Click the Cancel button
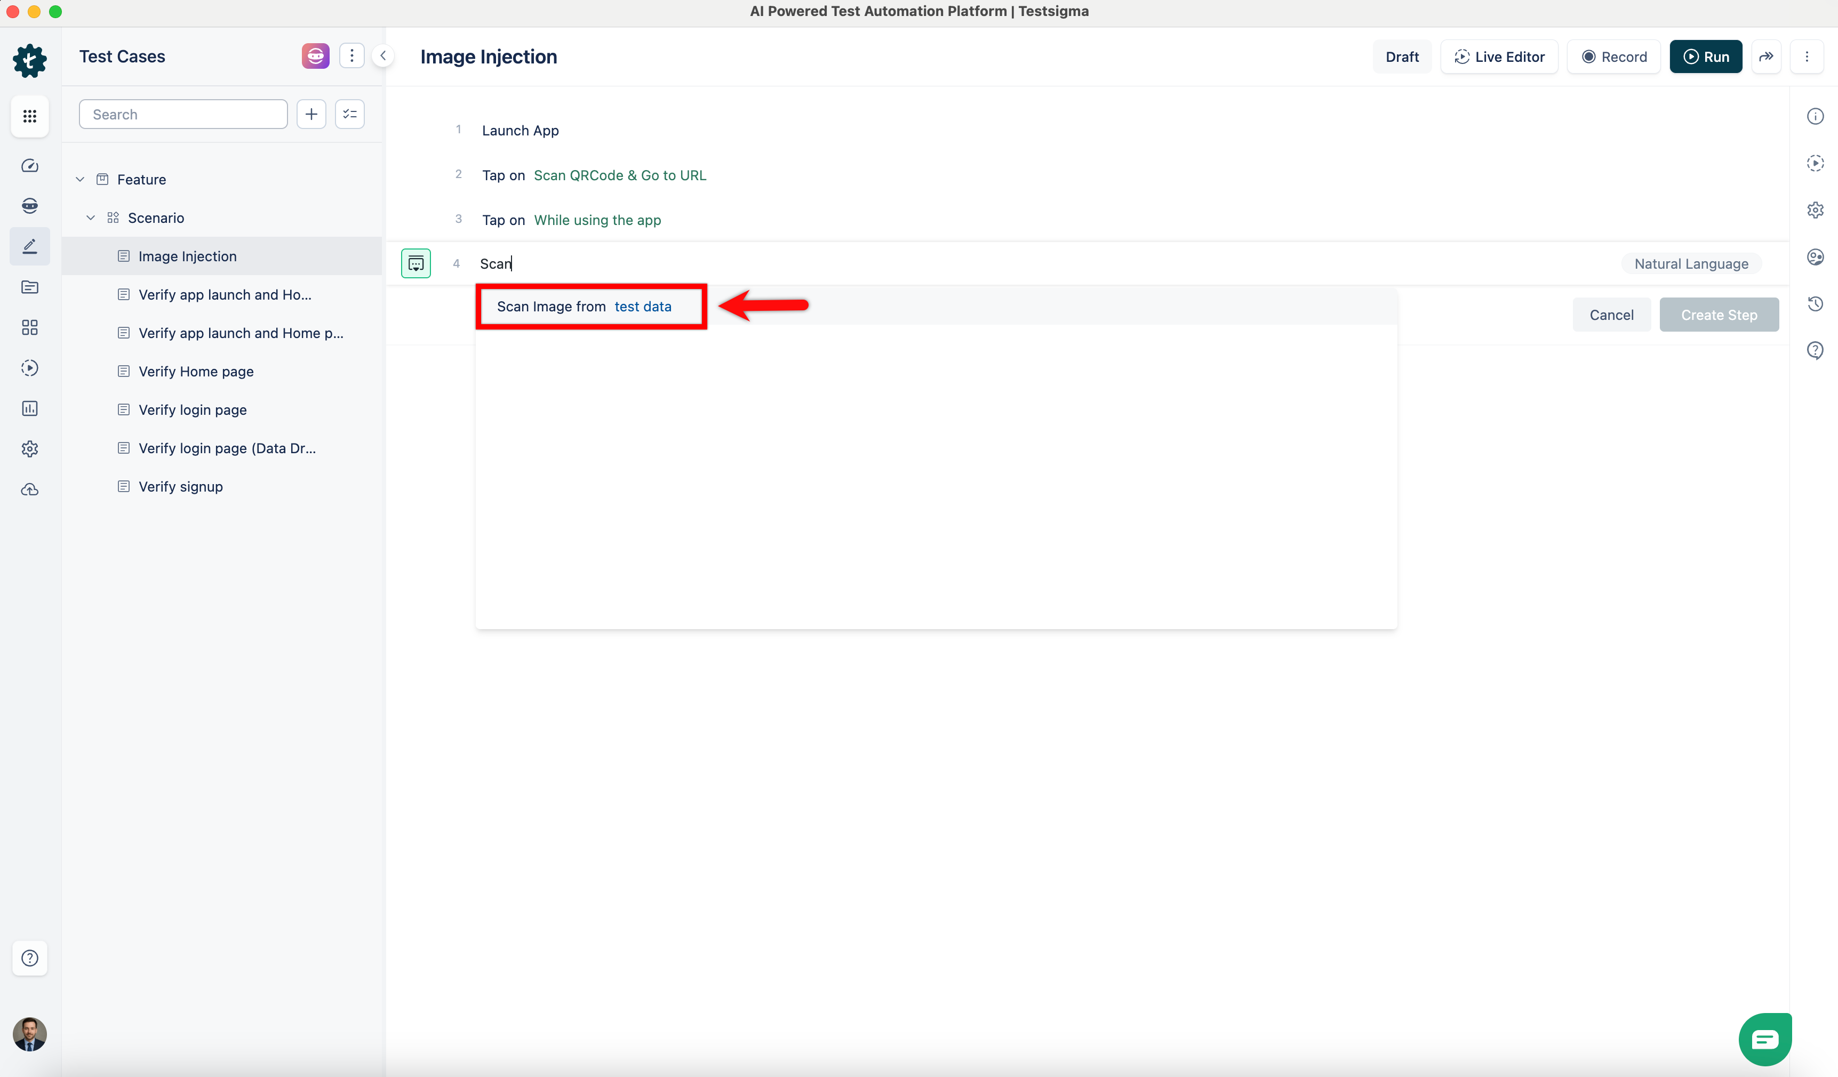Image resolution: width=1838 pixels, height=1077 pixels. tap(1611, 315)
